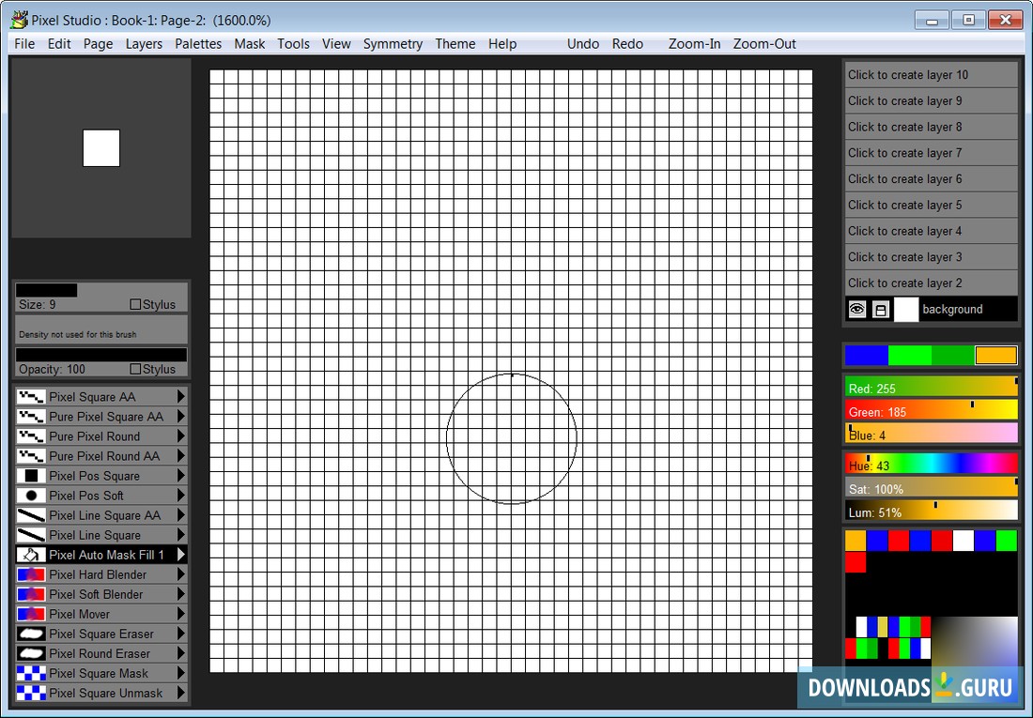Expand options arrow for Pure Pixel Round
The width and height of the screenshot is (1033, 718).
[181, 436]
